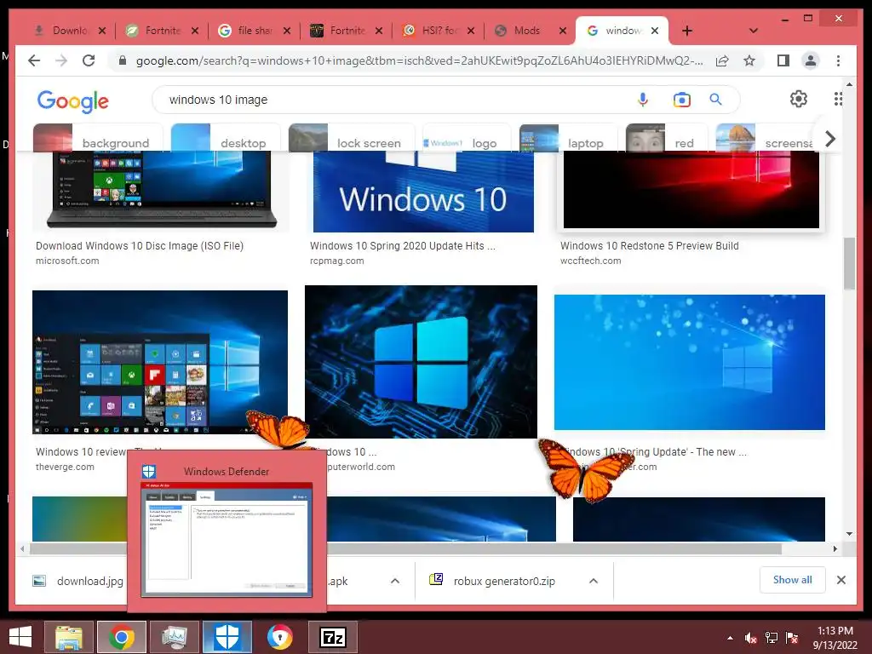This screenshot has height=654, width=872.
Task: Open the Chrome side panel
Action: point(783,60)
